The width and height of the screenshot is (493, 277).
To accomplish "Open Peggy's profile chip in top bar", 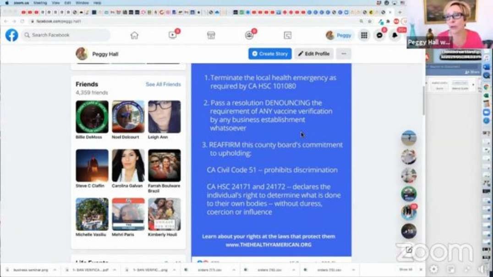I will (x=339, y=35).
